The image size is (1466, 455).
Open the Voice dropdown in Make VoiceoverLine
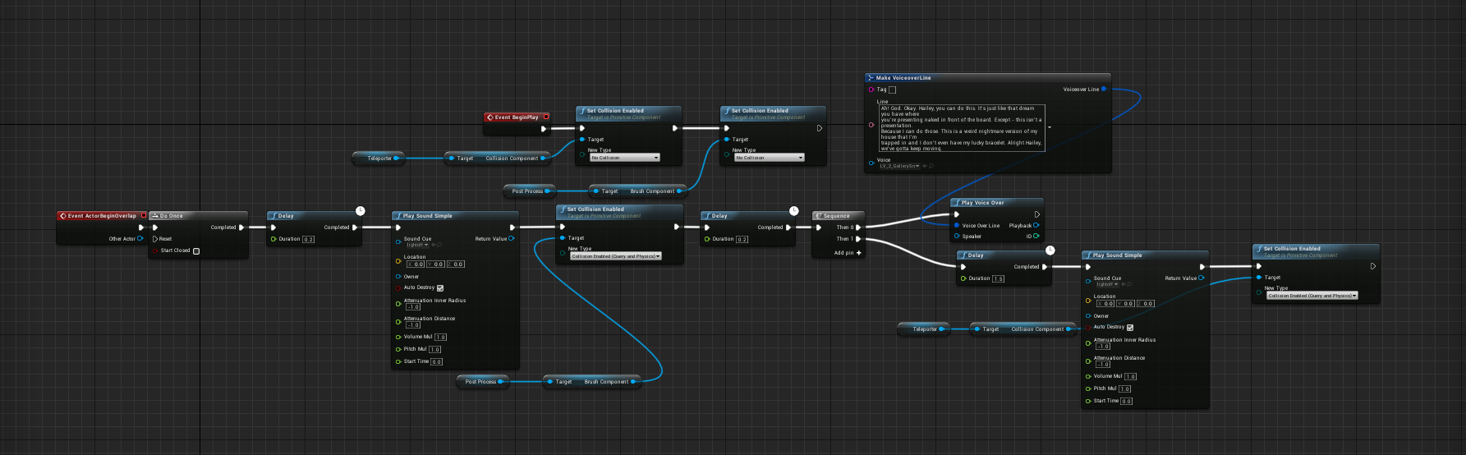899,166
